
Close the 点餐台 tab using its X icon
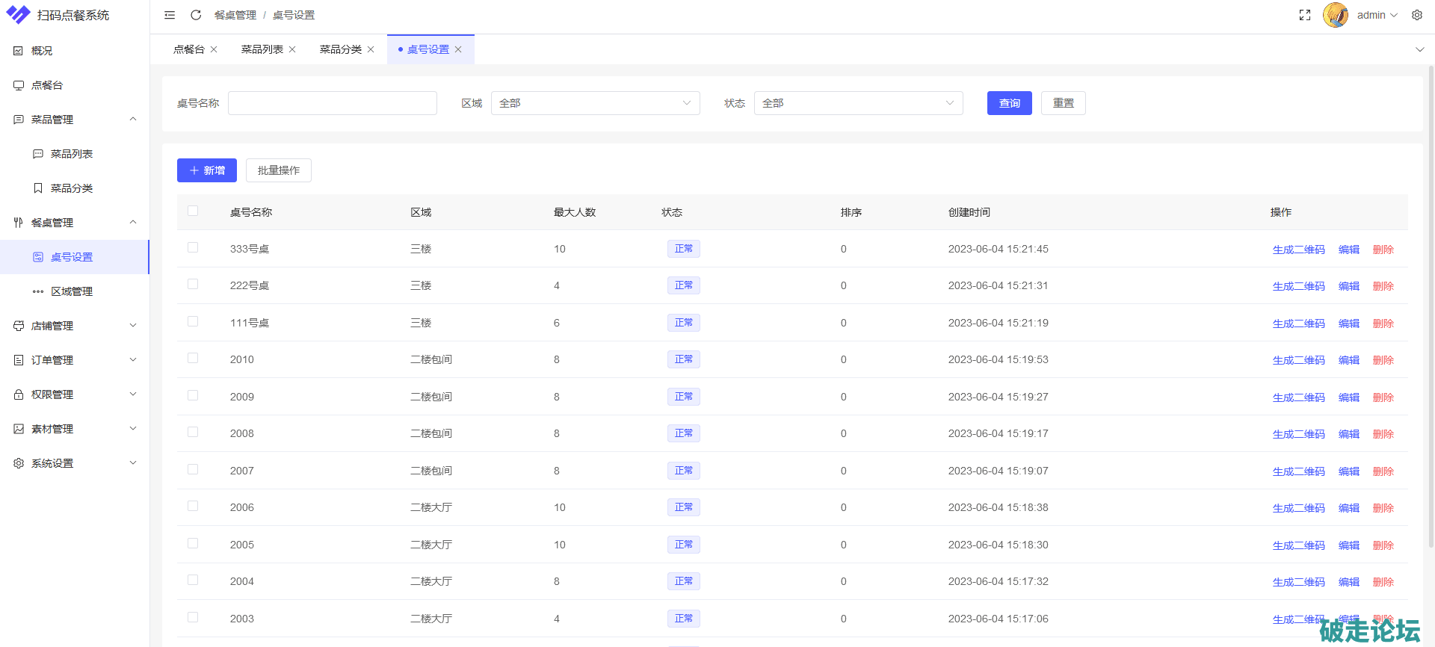pos(214,49)
